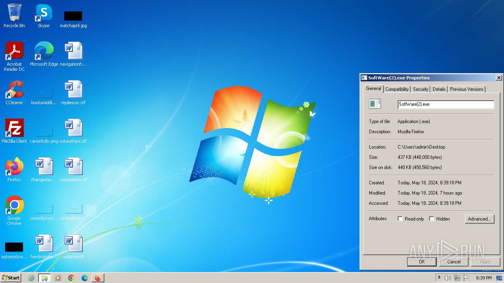Select Acrobat Reader DC shortcut

[x=14, y=57]
